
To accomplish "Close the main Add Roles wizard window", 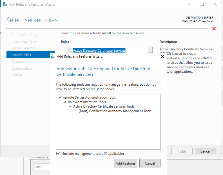I will [x=215, y=4].
